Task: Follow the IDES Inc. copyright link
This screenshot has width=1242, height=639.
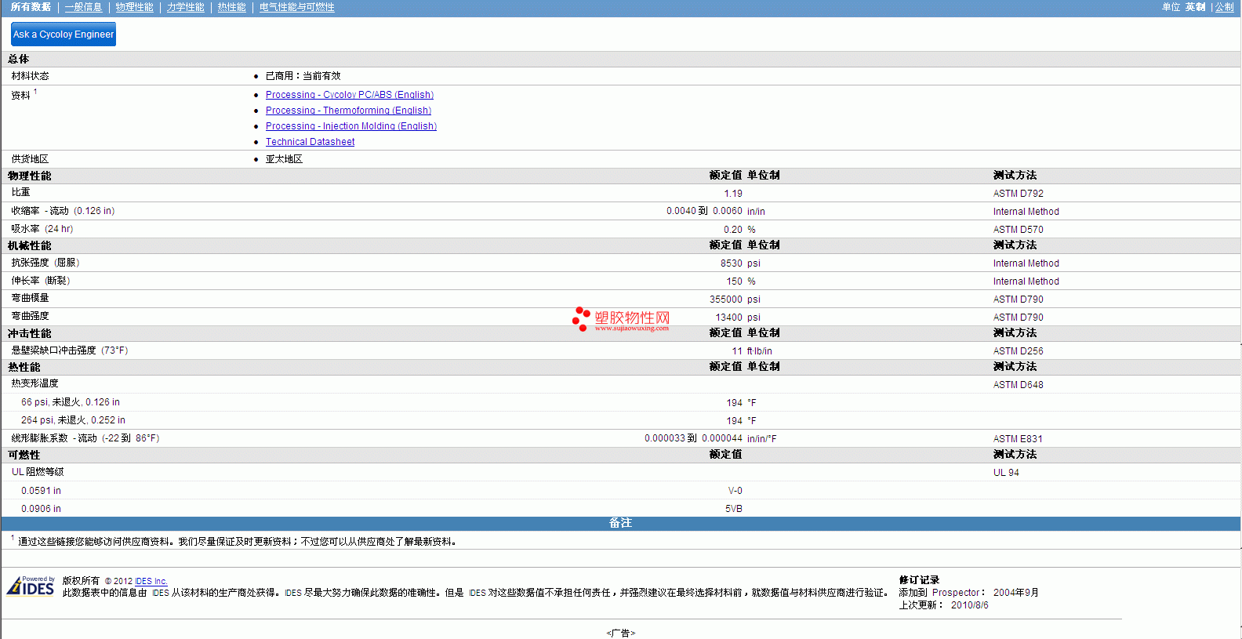Action: coord(151,582)
